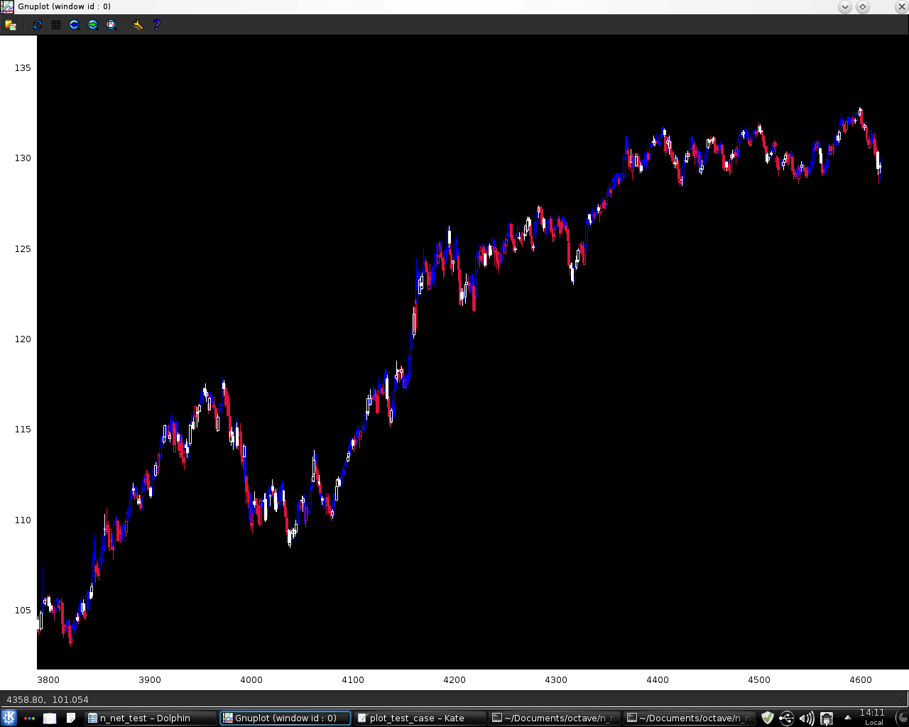Open the USB device notifier tray icon

tap(786, 718)
